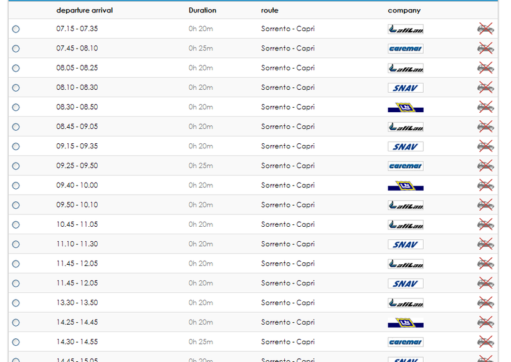Click the 09.40 - 10.00 time text
The height and width of the screenshot is (362, 511).
coord(77,186)
